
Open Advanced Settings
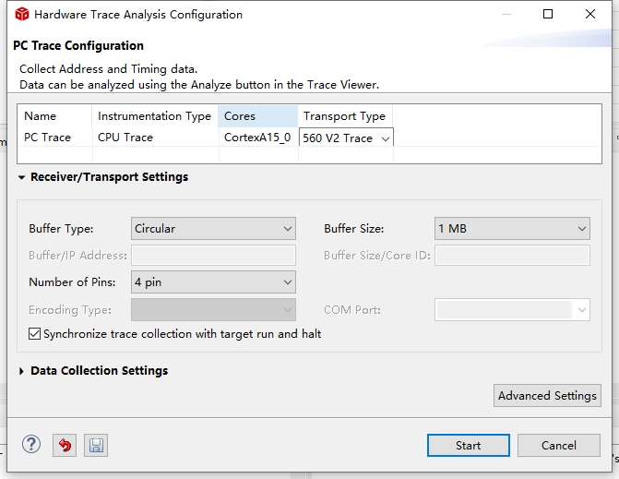(547, 396)
